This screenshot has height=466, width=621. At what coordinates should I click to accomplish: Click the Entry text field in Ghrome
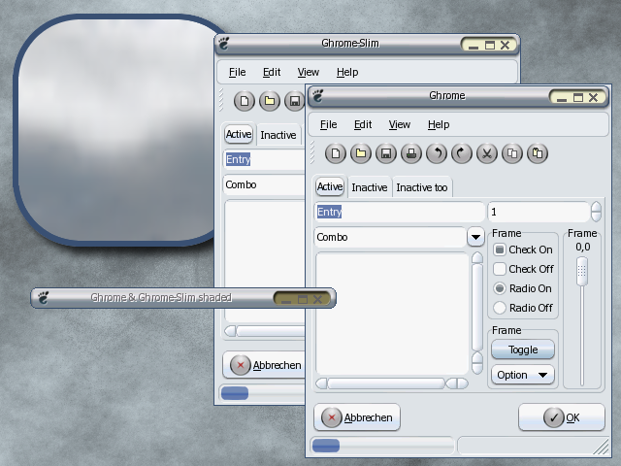[400, 212]
